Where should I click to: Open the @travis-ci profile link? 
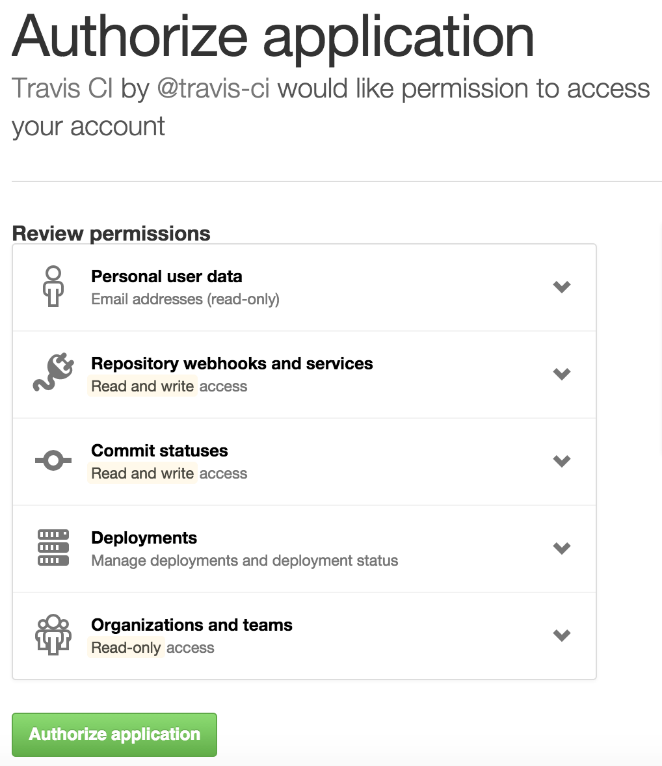point(214,89)
